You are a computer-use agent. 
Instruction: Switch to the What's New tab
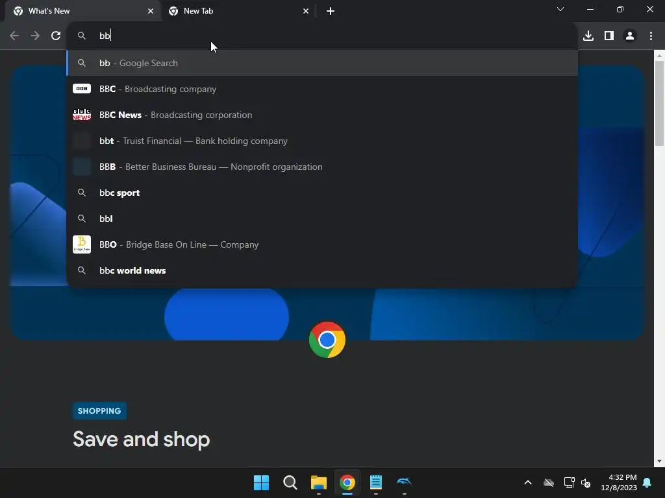point(83,11)
